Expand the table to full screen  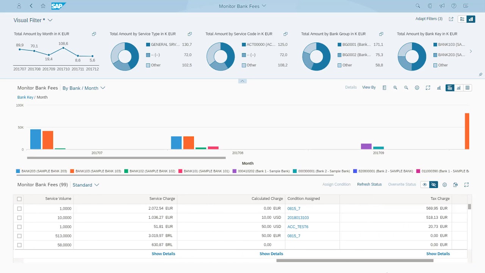pyautogui.click(x=466, y=185)
